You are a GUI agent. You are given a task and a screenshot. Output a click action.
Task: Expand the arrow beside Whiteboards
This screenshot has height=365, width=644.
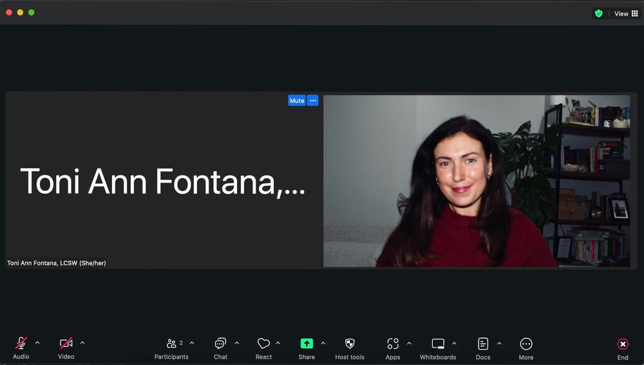point(454,343)
